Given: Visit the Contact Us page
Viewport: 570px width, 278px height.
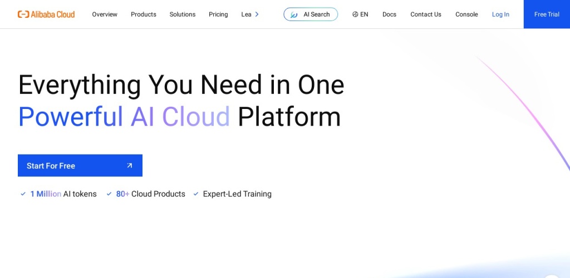Looking at the screenshot, I should pyautogui.click(x=426, y=14).
